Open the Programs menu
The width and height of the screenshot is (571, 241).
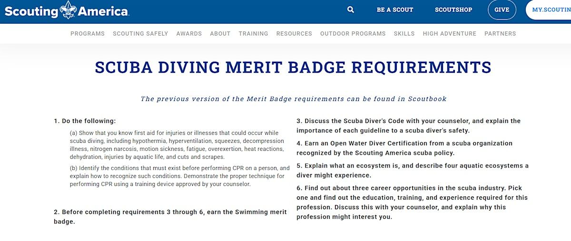pyautogui.click(x=88, y=34)
